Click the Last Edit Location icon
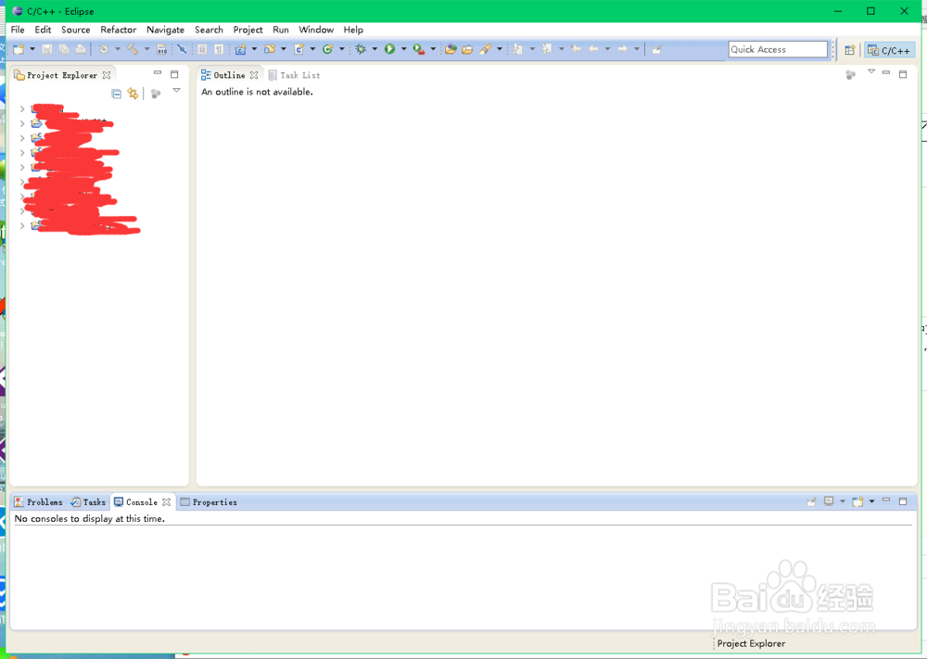927x659 pixels. tap(576, 50)
